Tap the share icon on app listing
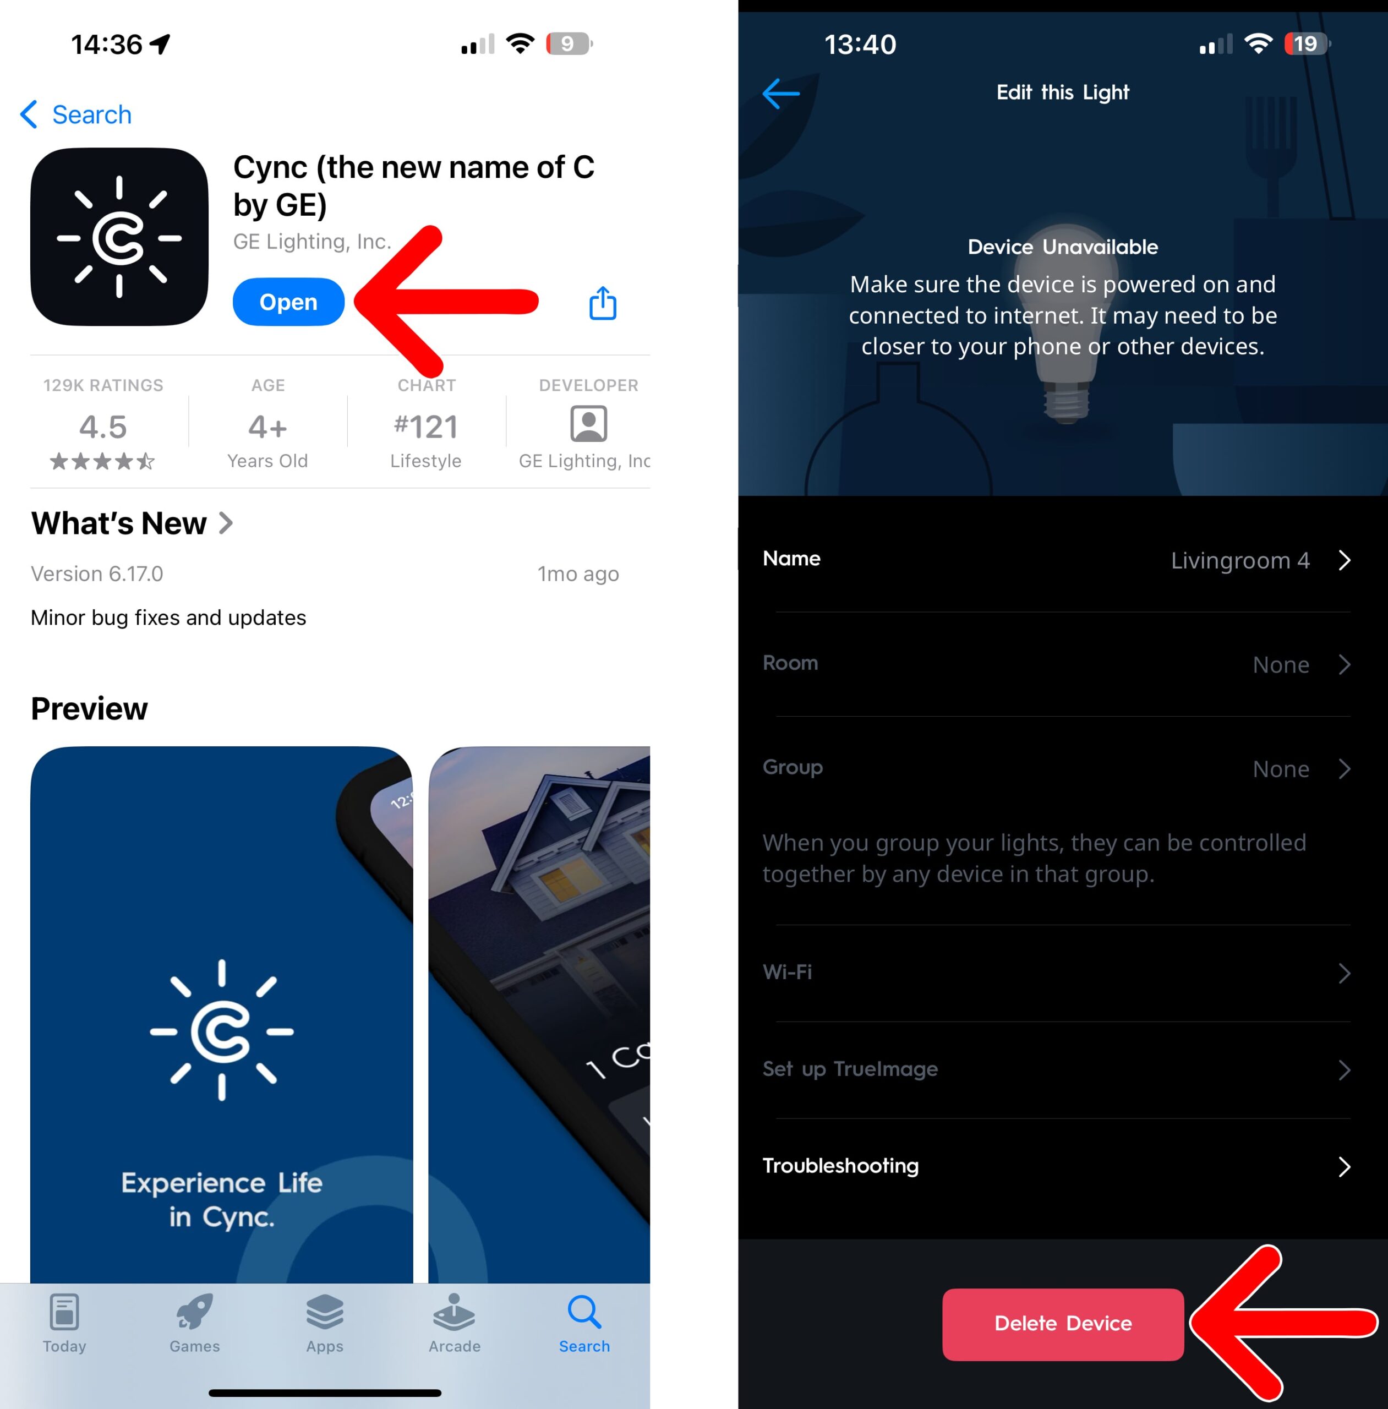The height and width of the screenshot is (1409, 1388). click(x=605, y=302)
